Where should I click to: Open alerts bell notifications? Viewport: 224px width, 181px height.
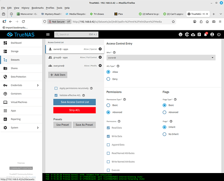point(206,34)
